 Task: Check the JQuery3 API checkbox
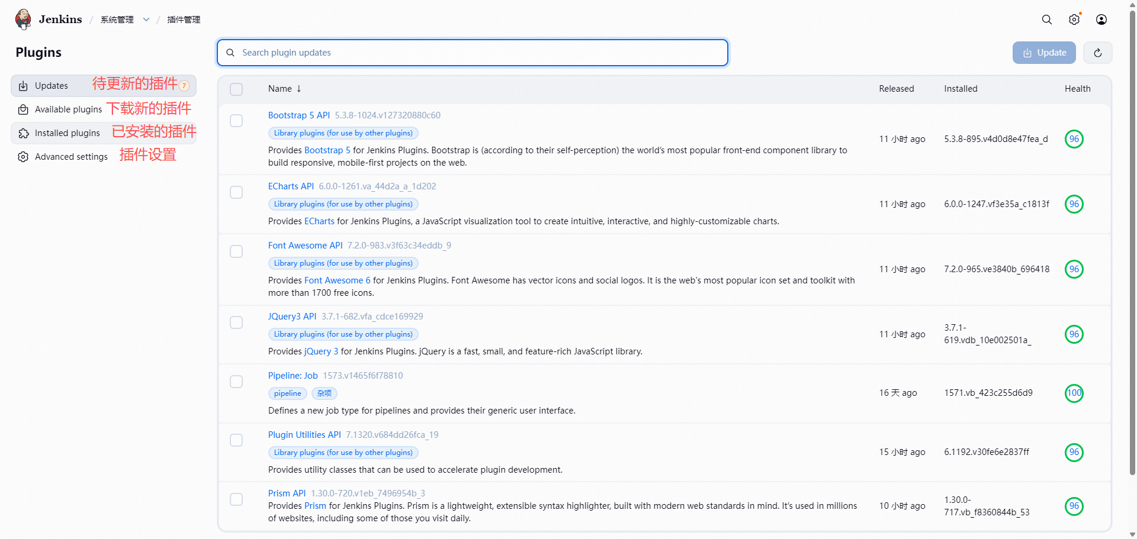(x=236, y=322)
